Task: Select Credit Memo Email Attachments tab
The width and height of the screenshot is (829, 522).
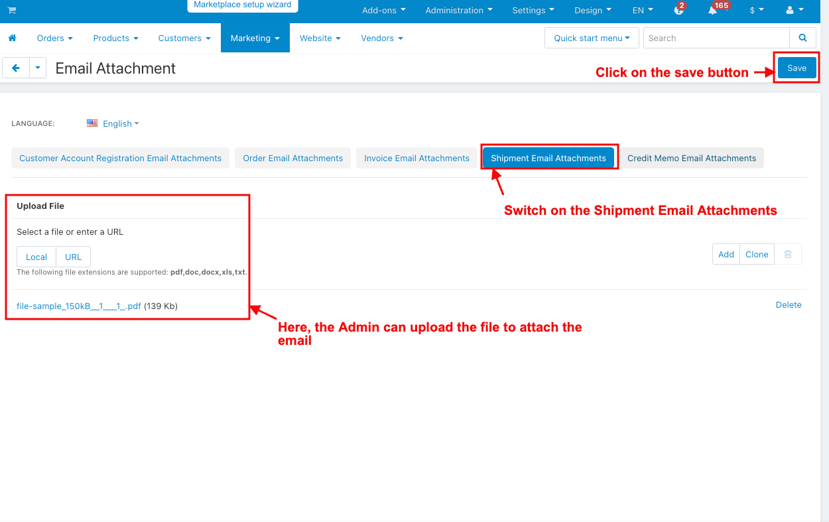Action: 692,158
